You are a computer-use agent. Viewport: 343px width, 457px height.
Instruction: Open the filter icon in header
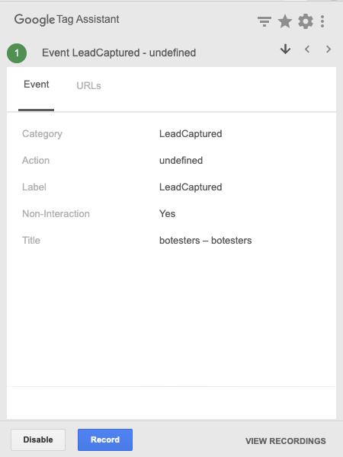(264, 21)
